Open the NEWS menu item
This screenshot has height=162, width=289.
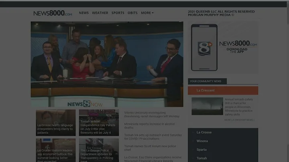pos(83,13)
